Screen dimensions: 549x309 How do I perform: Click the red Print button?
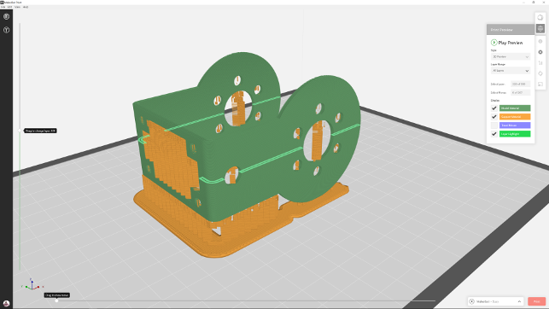[x=536, y=301]
